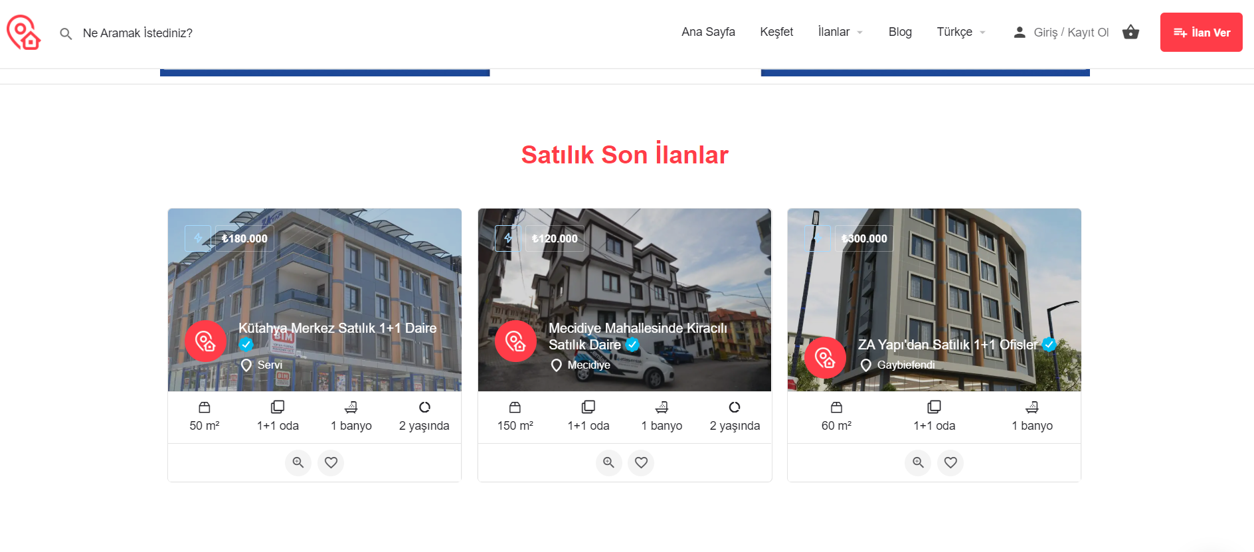Click the agency avatar on ZA Yapı listing

[825, 358]
